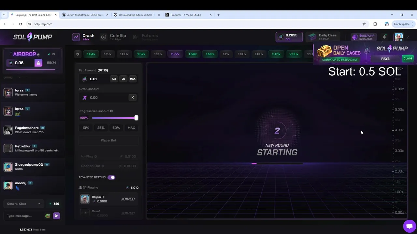
Task: Click BlueysolpumpOG avatar in chat
Action: pos(8,167)
